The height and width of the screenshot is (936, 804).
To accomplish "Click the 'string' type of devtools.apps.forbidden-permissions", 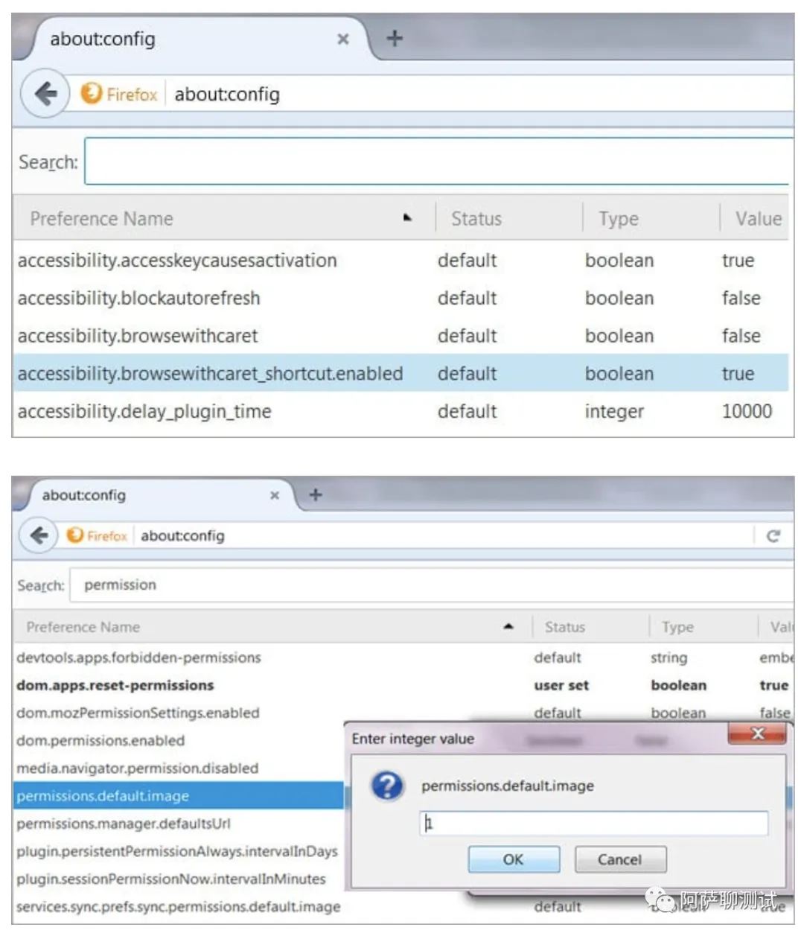I will click(669, 658).
